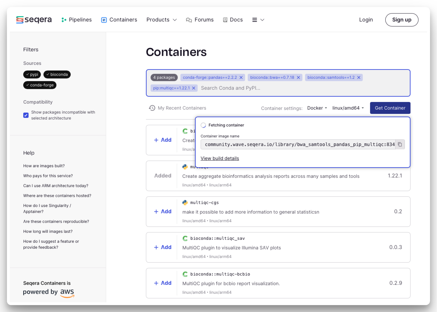Click the multiqc-cgs package name
The width and height of the screenshot is (437, 312).
click(205, 203)
